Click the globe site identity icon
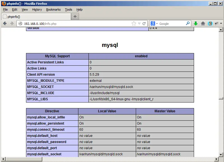Screen dimensions: 224x162 coord(20,23)
